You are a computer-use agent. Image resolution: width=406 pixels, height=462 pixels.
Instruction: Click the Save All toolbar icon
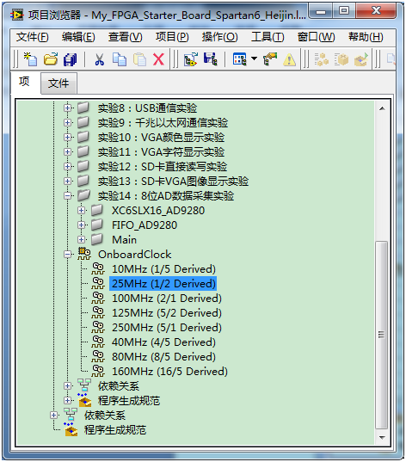tap(71, 59)
